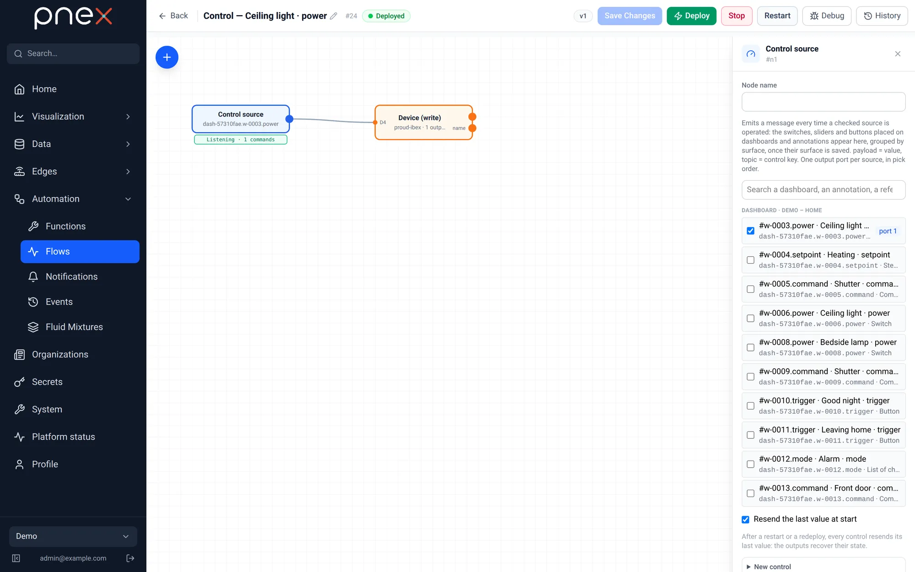Expand the Visualization menu chevron

pos(128,117)
